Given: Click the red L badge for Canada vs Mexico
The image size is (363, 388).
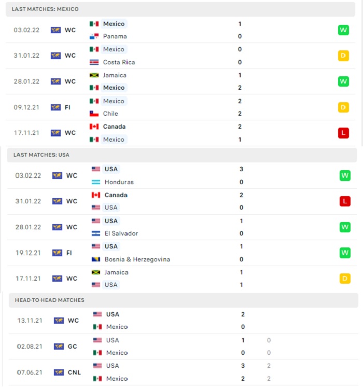Looking at the screenshot, I should [x=343, y=133].
